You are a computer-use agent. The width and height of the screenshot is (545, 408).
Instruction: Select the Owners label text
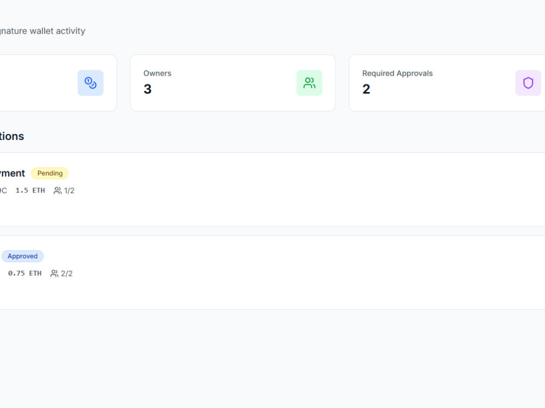(158, 73)
